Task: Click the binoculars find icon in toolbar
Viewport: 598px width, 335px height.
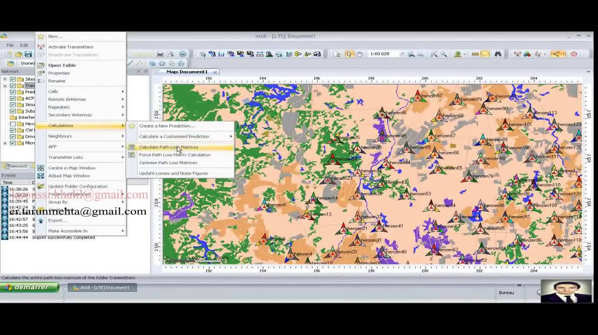Action: click(498, 54)
